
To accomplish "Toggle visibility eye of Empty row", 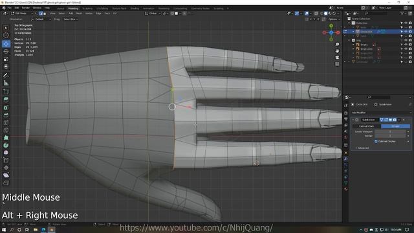I will click(x=406, y=45).
